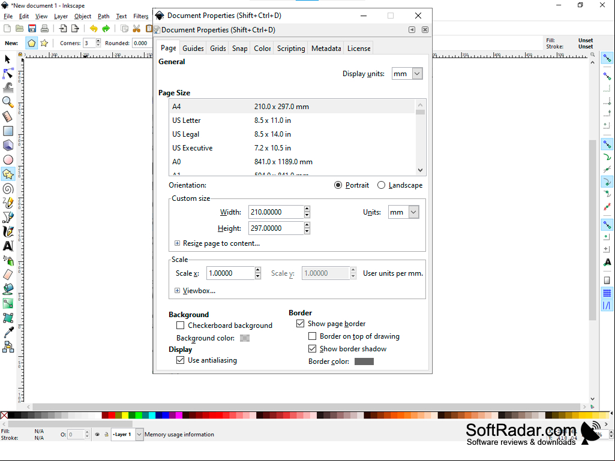Click the Redo arrow icon
Viewport: 615px width, 461px height.
pos(106,28)
